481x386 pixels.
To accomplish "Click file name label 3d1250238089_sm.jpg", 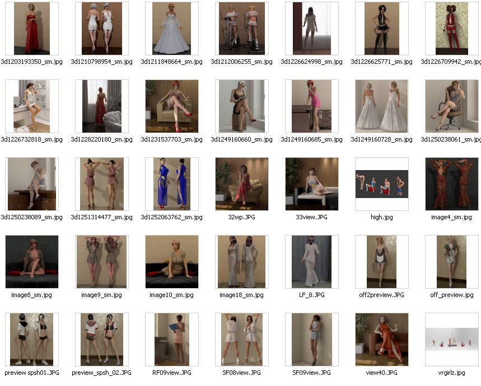I will click(32, 218).
